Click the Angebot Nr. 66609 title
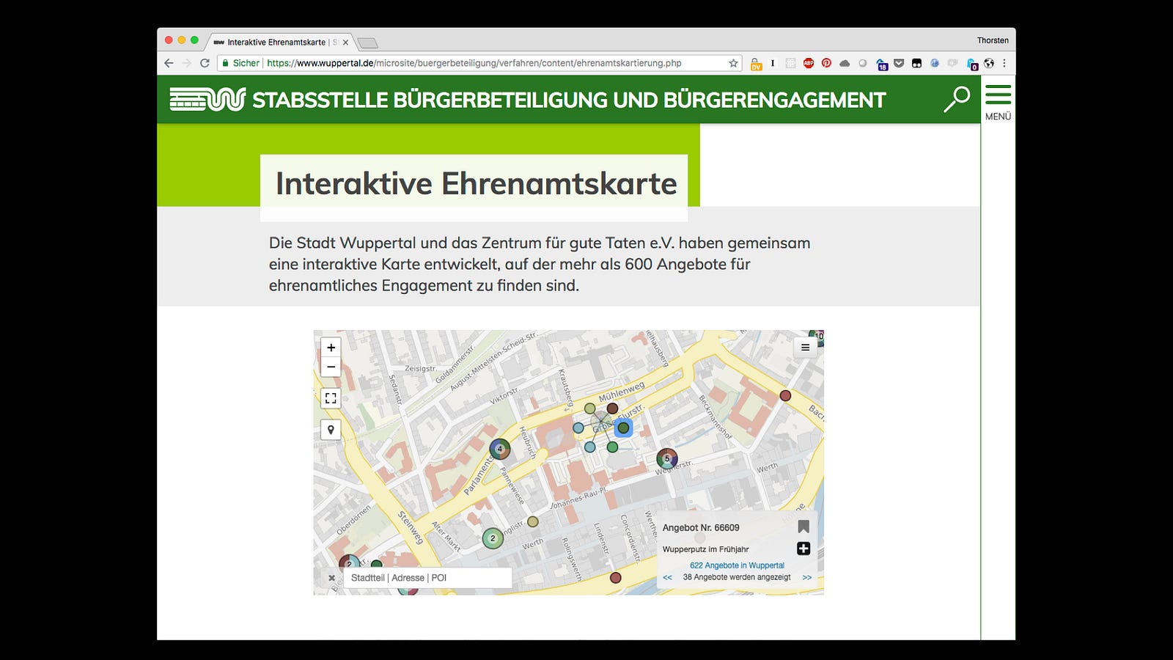This screenshot has height=660, width=1173. click(701, 527)
